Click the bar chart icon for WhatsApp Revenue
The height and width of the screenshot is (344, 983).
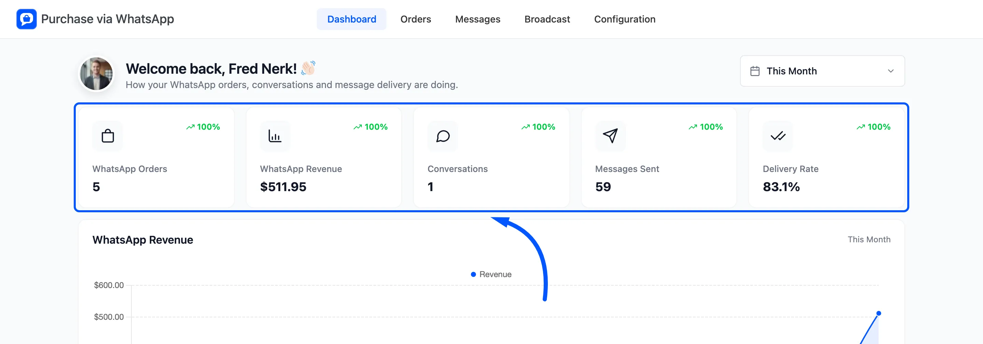(275, 136)
